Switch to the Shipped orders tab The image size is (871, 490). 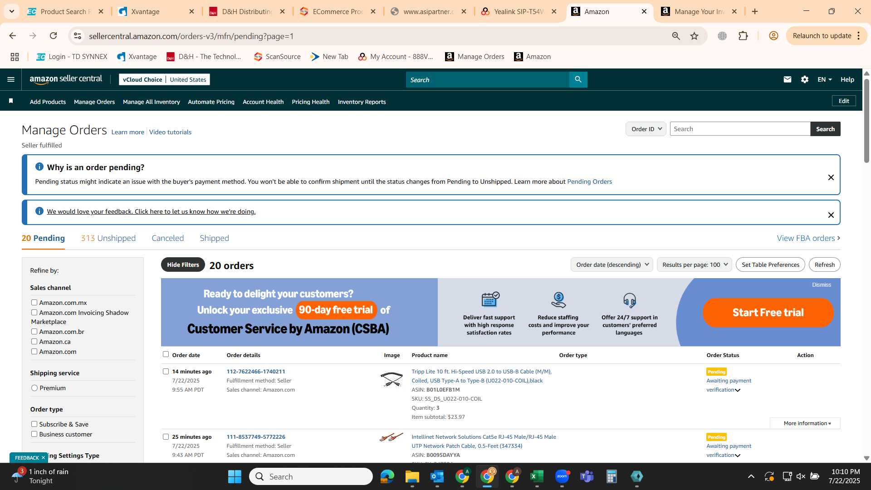[214, 238]
